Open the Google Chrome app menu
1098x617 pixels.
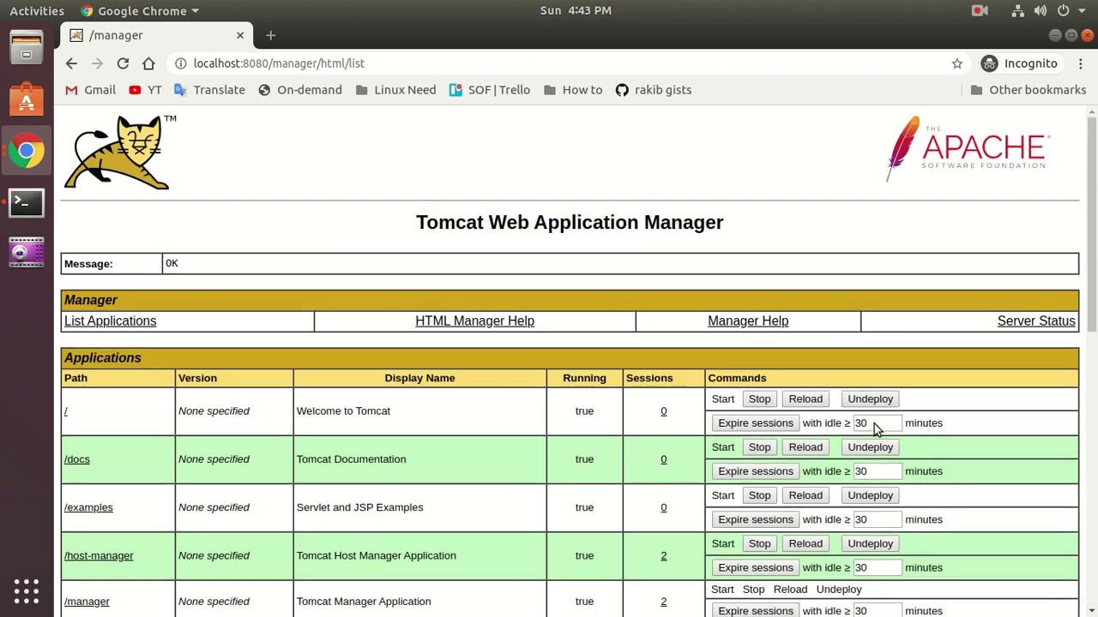(x=140, y=10)
